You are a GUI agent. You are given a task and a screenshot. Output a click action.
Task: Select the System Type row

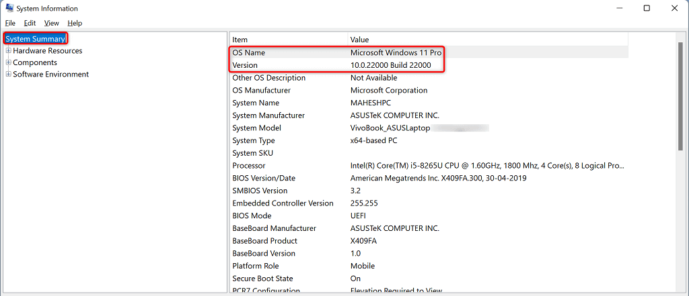click(254, 140)
